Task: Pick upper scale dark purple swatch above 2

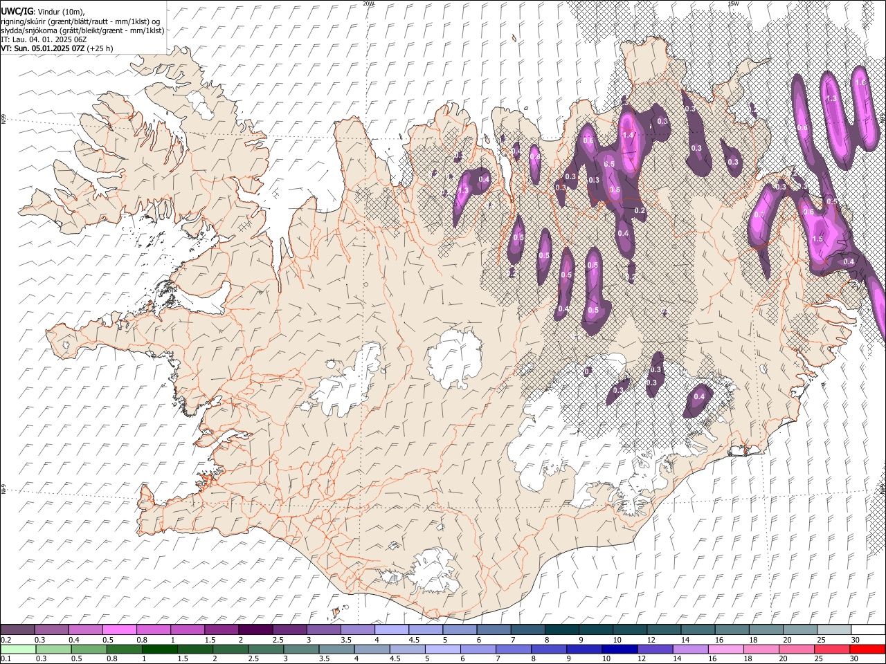Action: click(255, 629)
